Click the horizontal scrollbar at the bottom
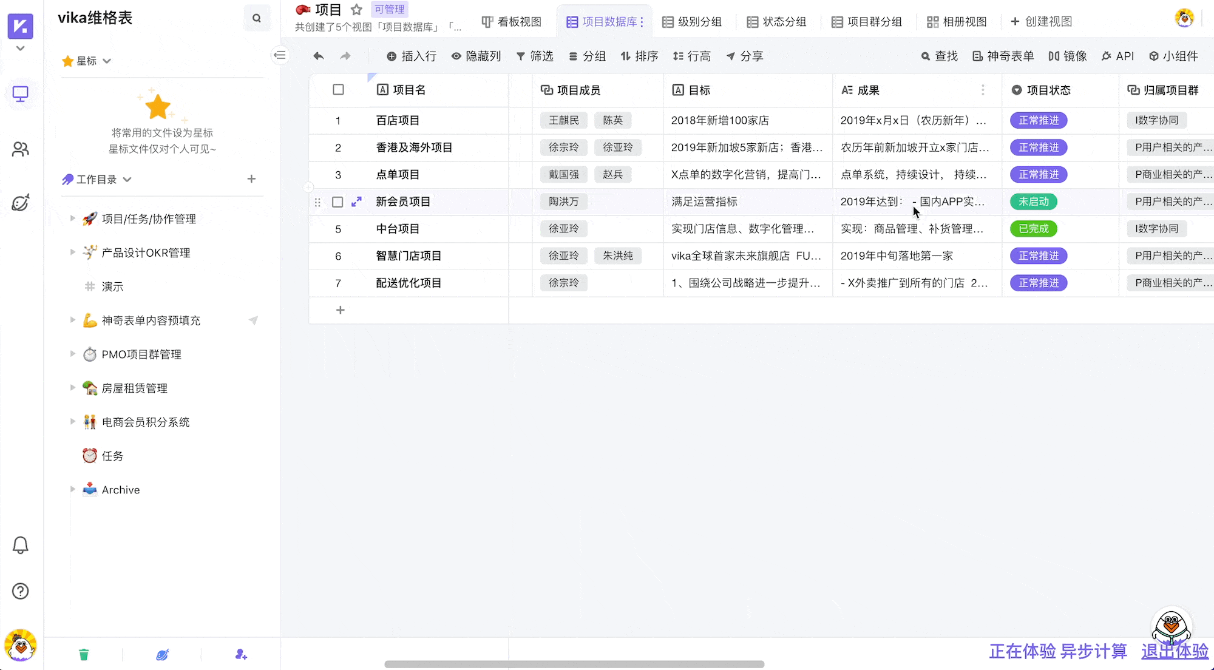This screenshot has height=670, width=1214. coord(574,664)
